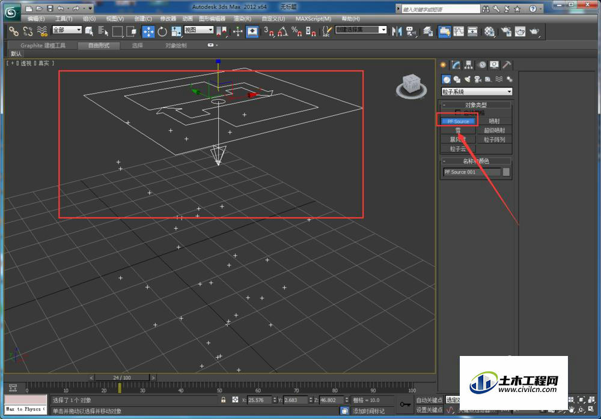This screenshot has width=601, height=419.
Task: Select the Lights category icon
Action: (467, 79)
